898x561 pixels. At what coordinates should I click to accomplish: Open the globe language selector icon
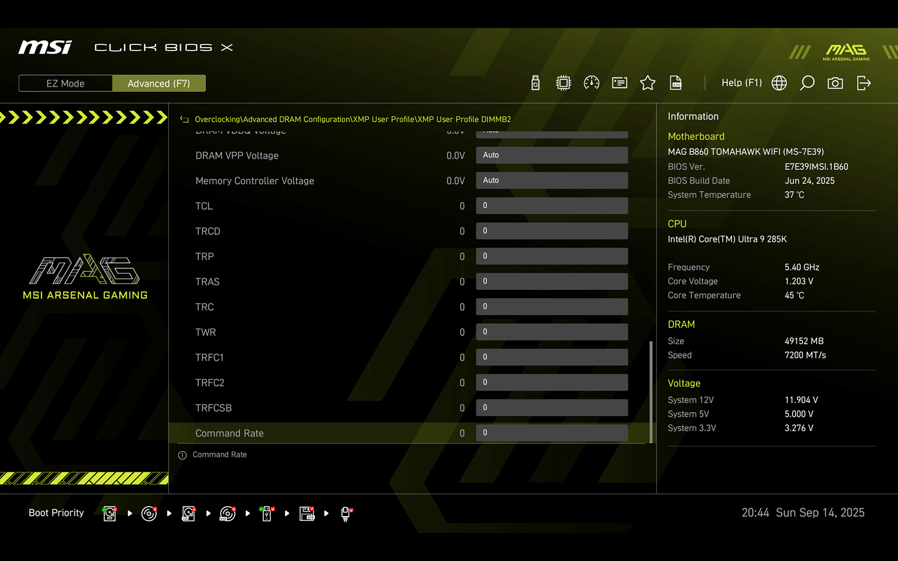[x=779, y=83]
